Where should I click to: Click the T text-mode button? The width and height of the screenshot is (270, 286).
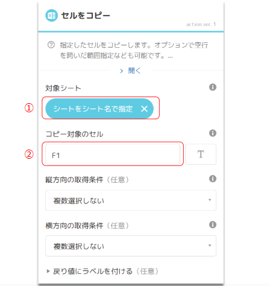click(x=201, y=154)
